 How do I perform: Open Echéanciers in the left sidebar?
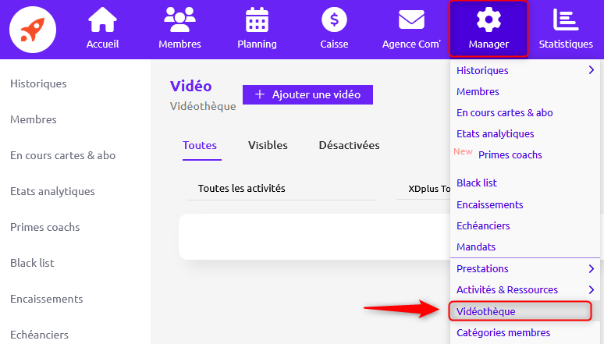tap(39, 335)
